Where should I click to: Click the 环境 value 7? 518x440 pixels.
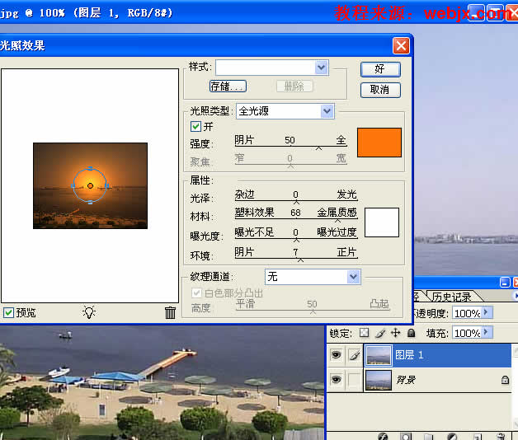[295, 252]
